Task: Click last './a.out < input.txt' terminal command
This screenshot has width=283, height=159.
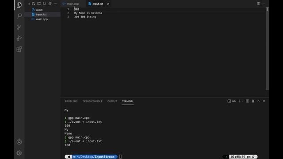Action: tap(85, 141)
